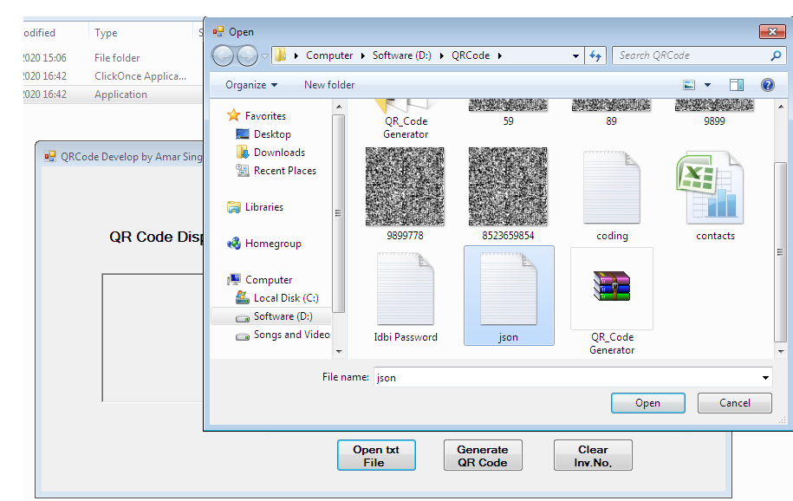This screenshot has height=501, width=793.
Task: Open the File name dropdown arrow
Action: pos(765,378)
